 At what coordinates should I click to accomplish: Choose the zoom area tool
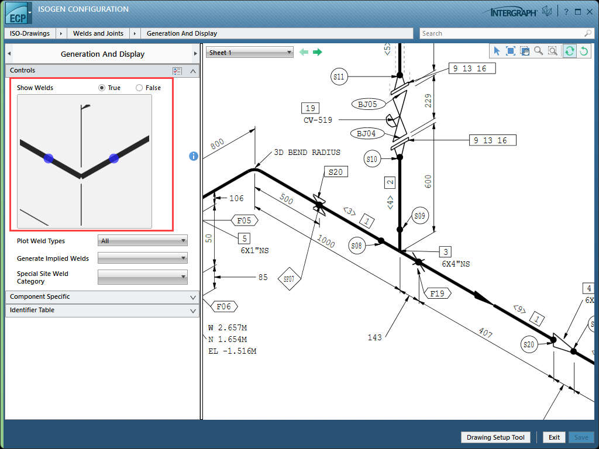[x=552, y=51]
